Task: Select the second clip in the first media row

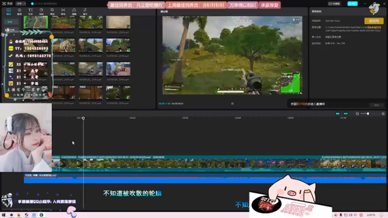Action: pos(64,22)
